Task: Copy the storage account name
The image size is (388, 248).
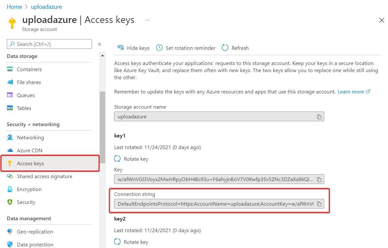Action: click(319, 117)
